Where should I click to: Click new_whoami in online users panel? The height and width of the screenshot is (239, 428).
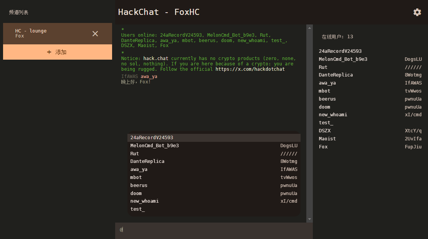[x=333, y=115]
